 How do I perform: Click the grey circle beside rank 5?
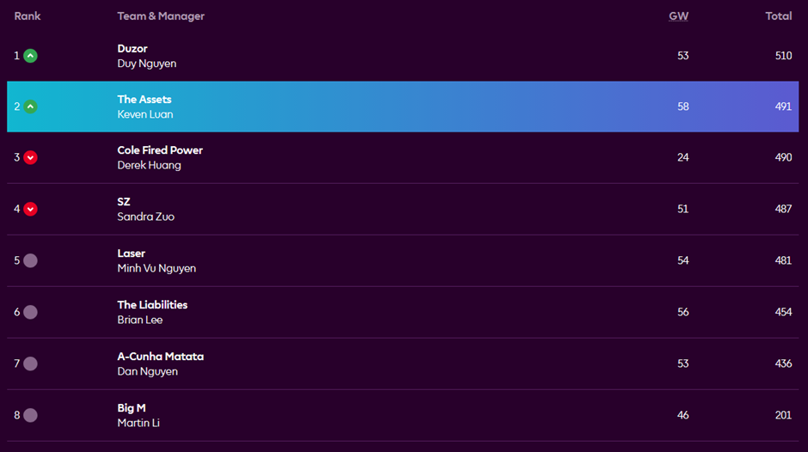point(30,260)
